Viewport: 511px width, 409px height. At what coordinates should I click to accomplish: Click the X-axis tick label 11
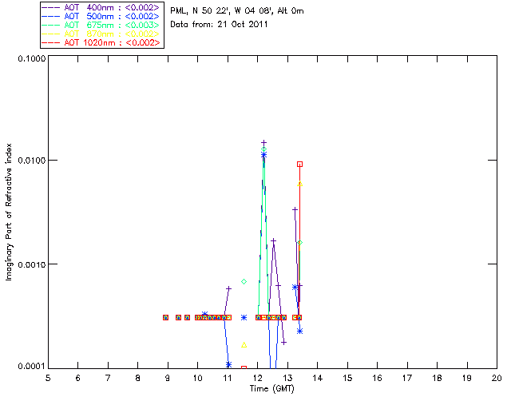[x=228, y=378]
